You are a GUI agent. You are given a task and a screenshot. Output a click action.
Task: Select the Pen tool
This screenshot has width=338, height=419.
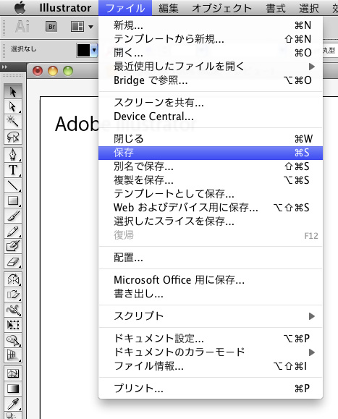(13, 155)
